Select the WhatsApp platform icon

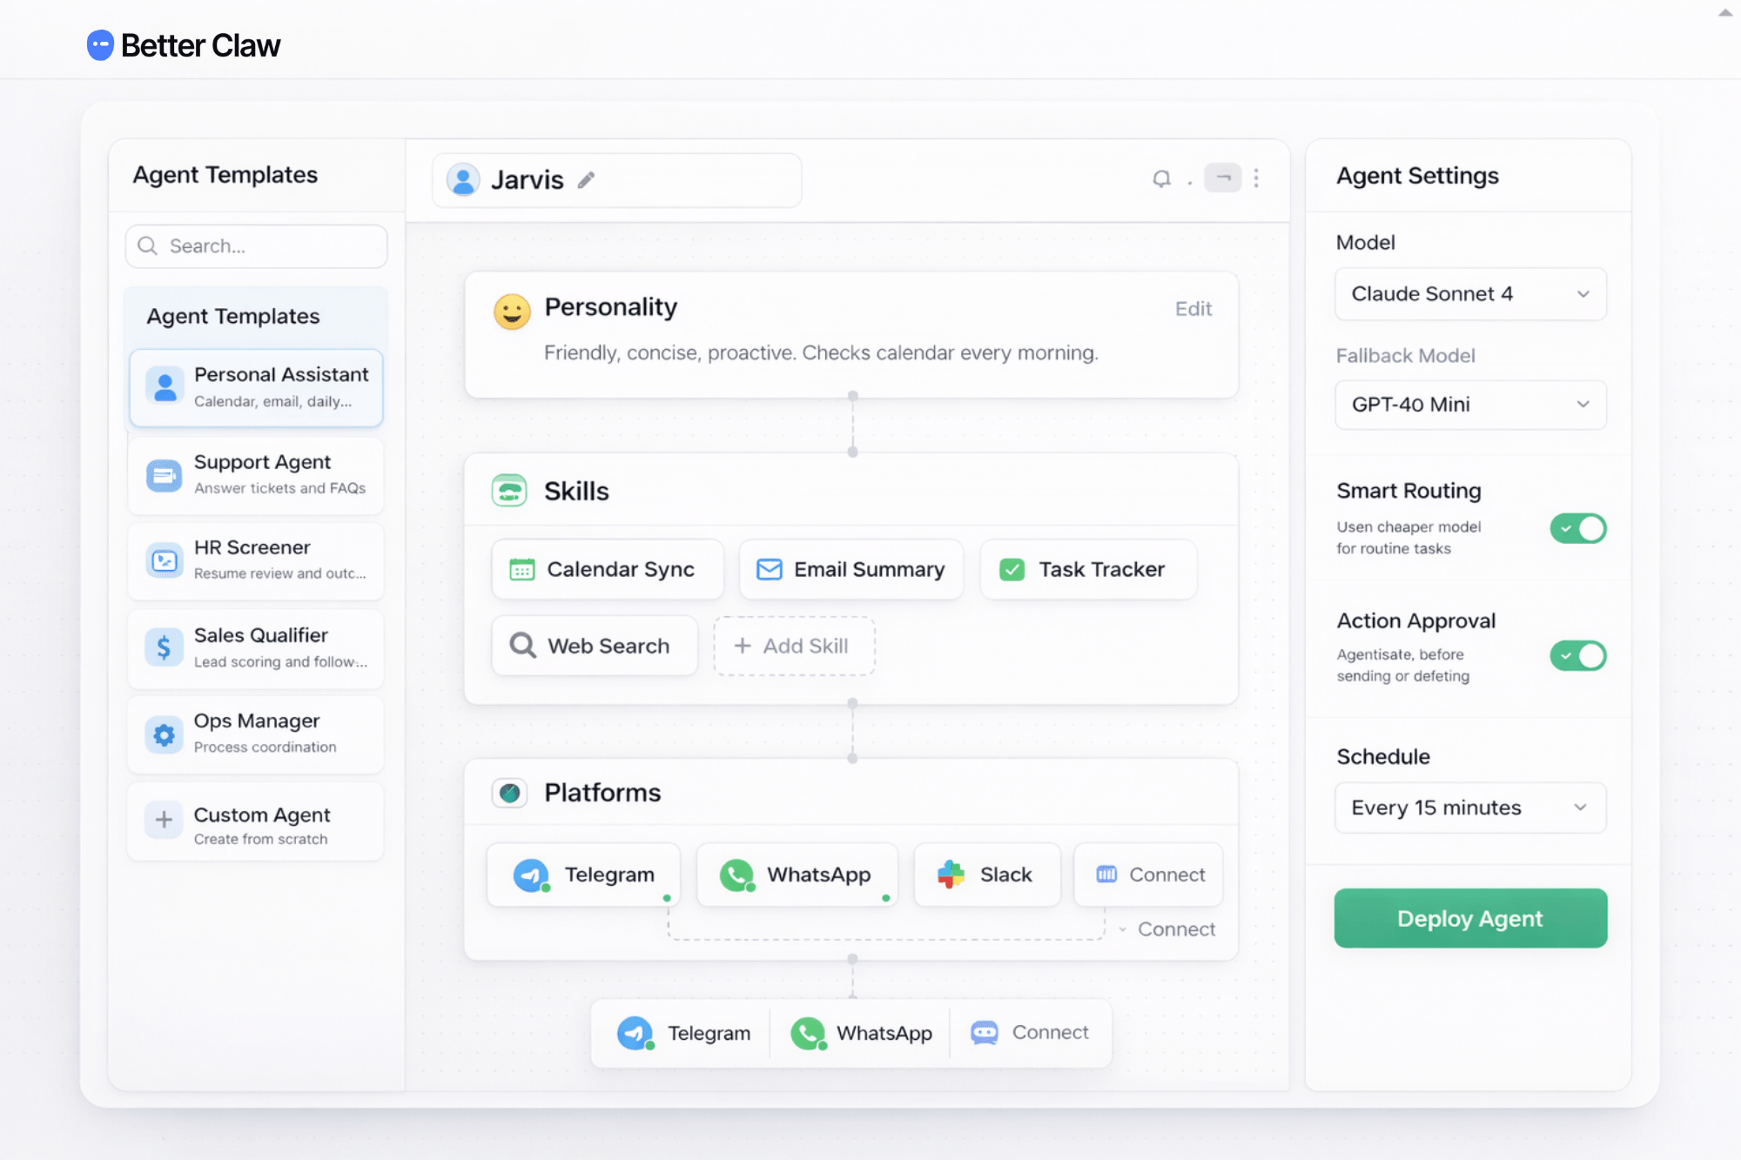coord(737,874)
